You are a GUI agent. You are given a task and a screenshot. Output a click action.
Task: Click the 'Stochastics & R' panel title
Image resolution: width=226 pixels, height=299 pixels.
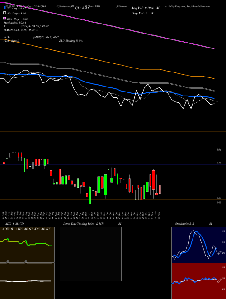[x=185, y=224]
